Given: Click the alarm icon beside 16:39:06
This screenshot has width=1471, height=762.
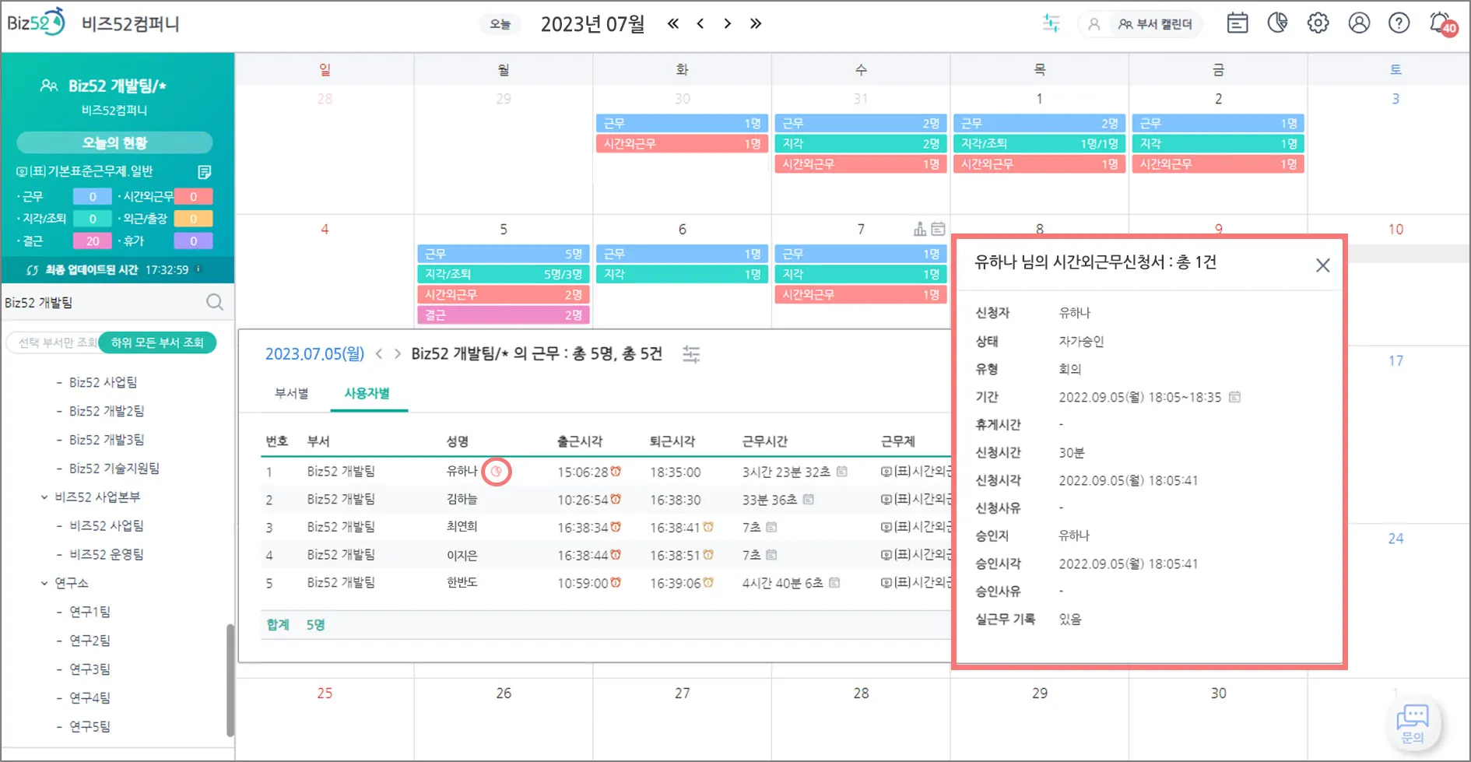Looking at the screenshot, I should click(708, 582).
